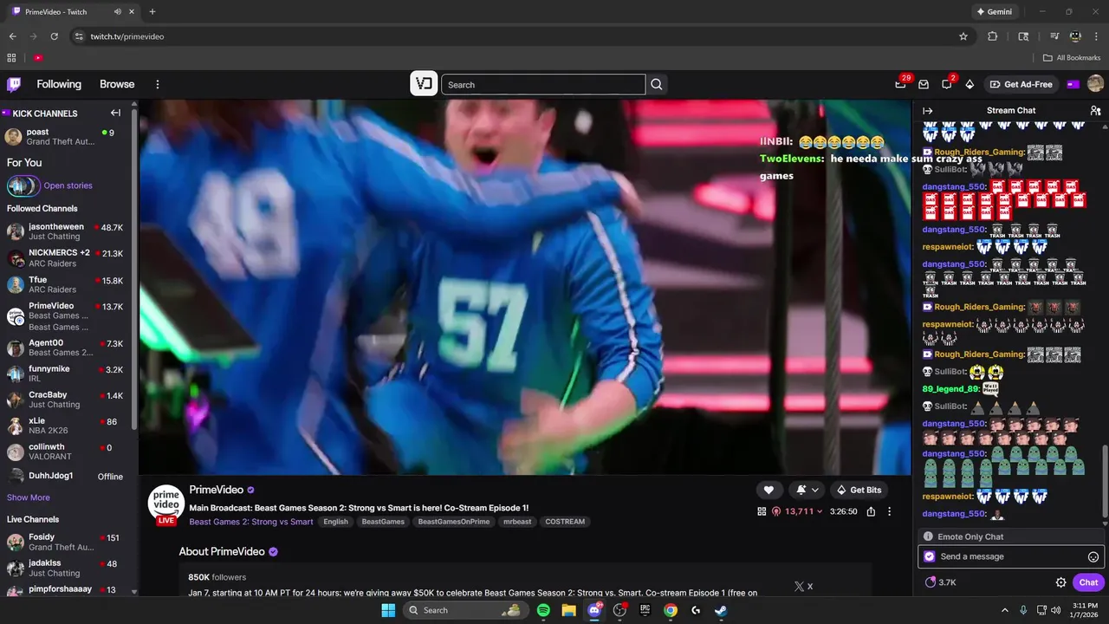This screenshot has height=624, width=1109.
Task: Click the BeastGames tag
Action: 383,522
